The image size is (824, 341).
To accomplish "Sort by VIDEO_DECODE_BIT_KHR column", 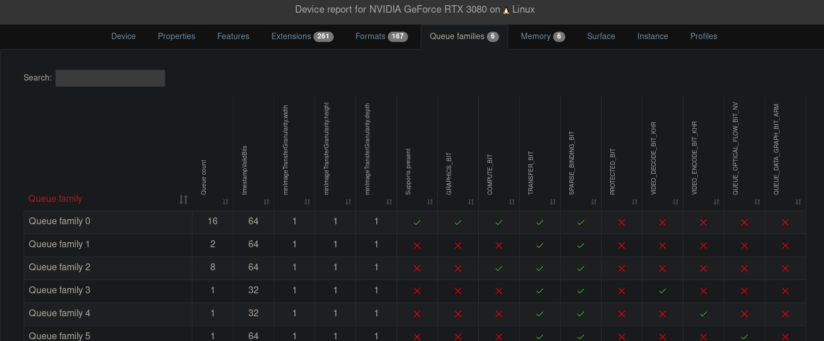I will [x=675, y=202].
